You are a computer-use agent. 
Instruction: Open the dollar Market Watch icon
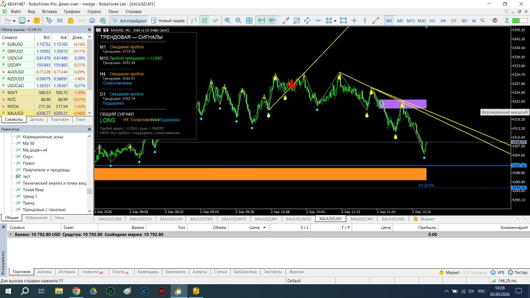pos(36,20)
